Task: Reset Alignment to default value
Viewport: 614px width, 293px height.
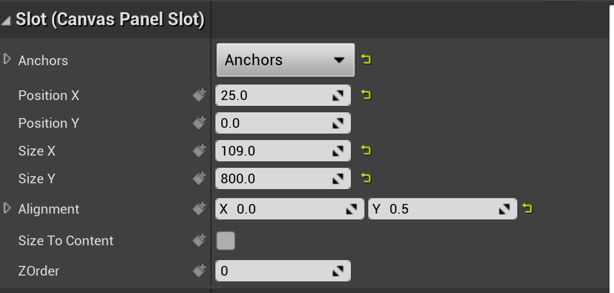Action: [528, 208]
